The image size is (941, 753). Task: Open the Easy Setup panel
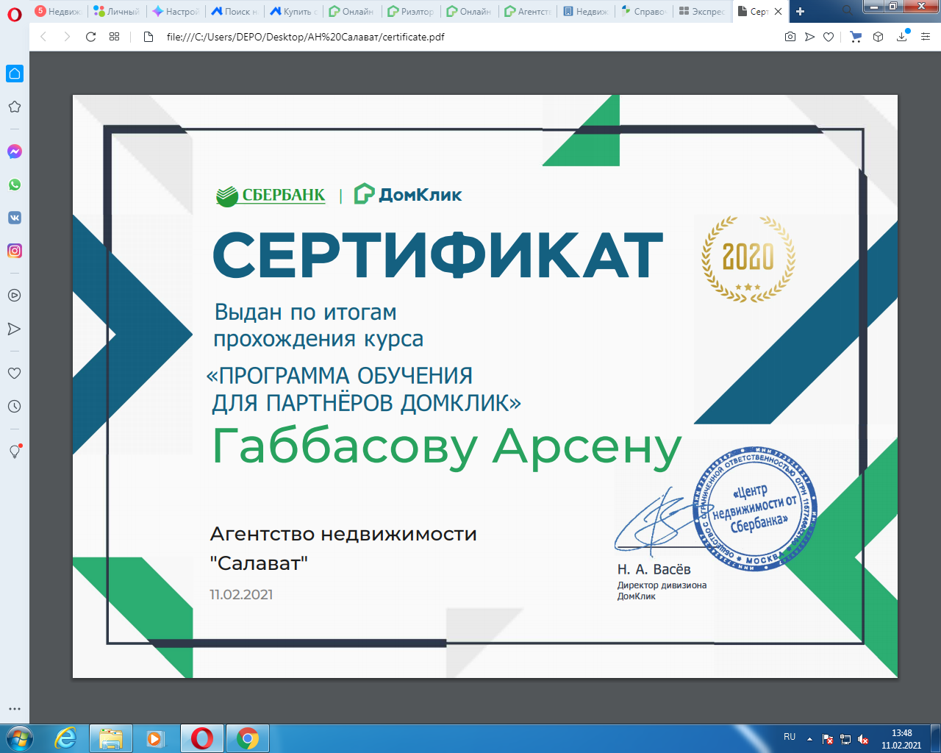point(925,37)
